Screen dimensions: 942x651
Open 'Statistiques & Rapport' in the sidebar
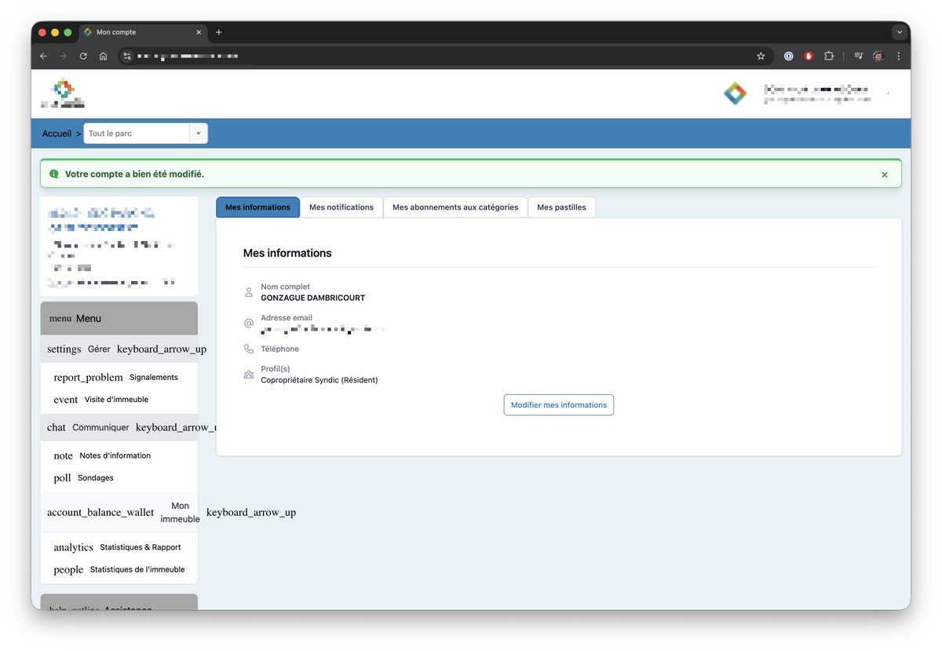(x=141, y=547)
